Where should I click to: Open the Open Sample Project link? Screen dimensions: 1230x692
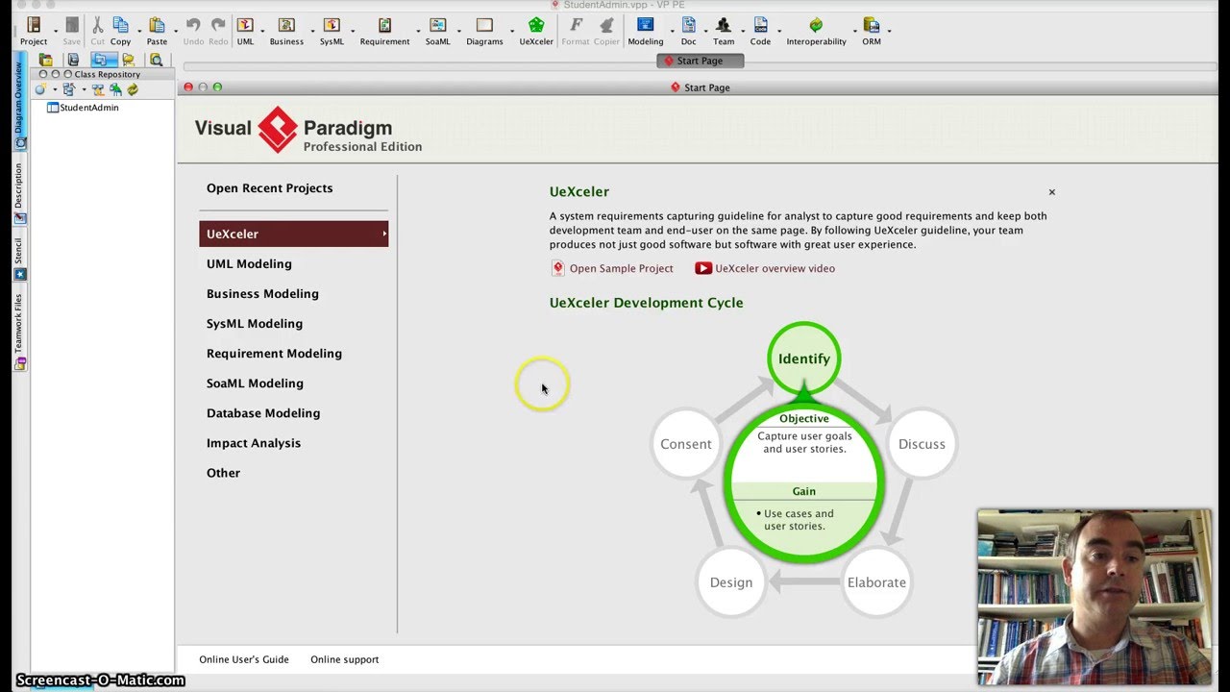(612, 268)
